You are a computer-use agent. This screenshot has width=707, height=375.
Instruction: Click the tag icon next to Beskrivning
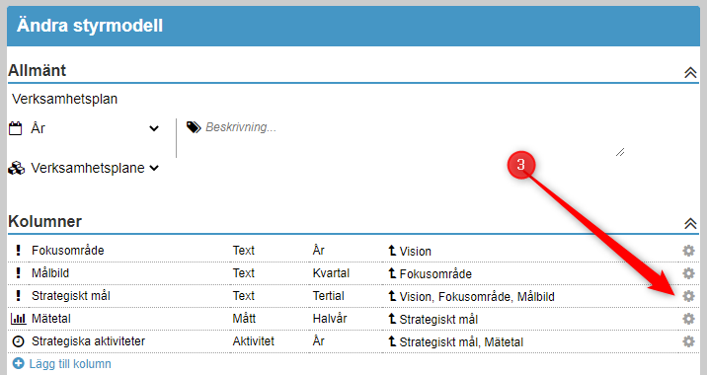click(x=194, y=127)
